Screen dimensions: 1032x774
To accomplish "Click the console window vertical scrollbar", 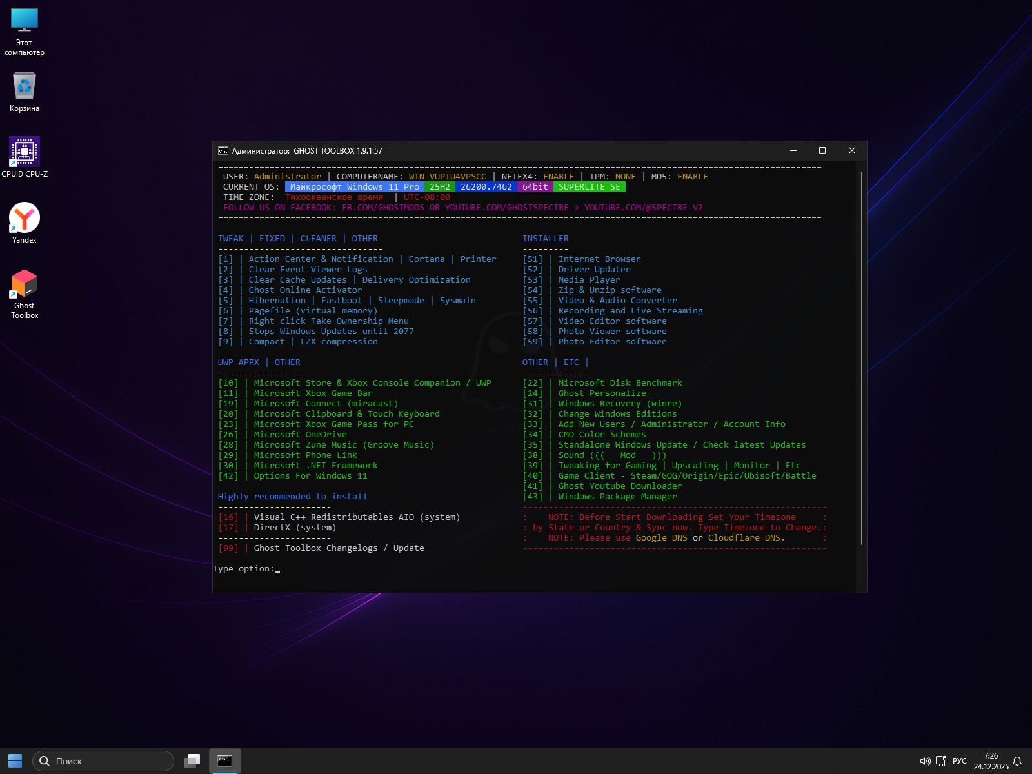I will click(x=861, y=358).
